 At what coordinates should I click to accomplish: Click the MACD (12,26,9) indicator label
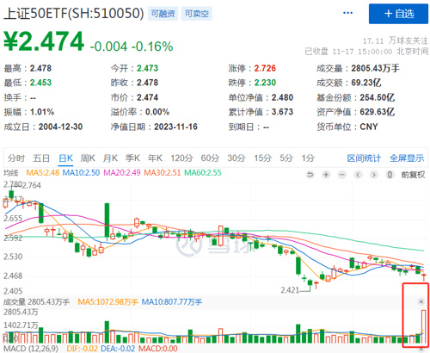(x=31, y=349)
